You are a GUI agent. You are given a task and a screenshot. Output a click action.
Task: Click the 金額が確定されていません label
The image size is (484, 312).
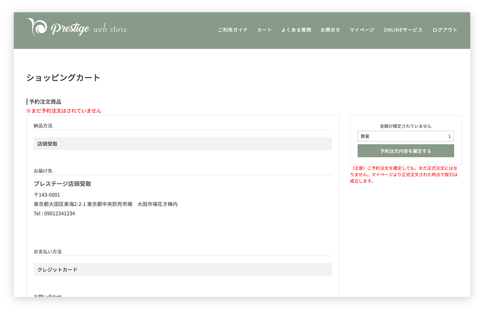pyautogui.click(x=405, y=126)
